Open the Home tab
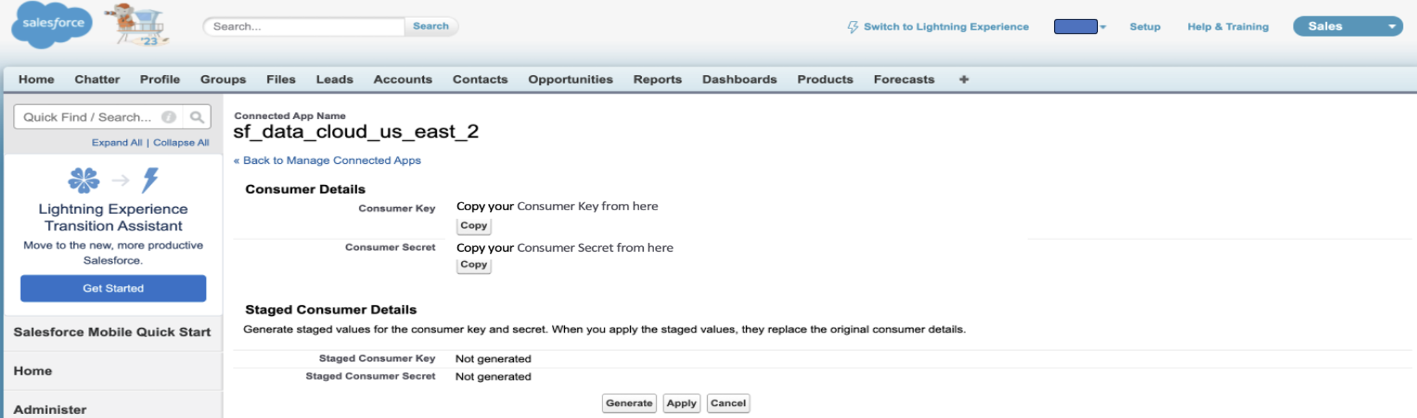The height and width of the screenshot is (418, 1417). click(36, 80)
